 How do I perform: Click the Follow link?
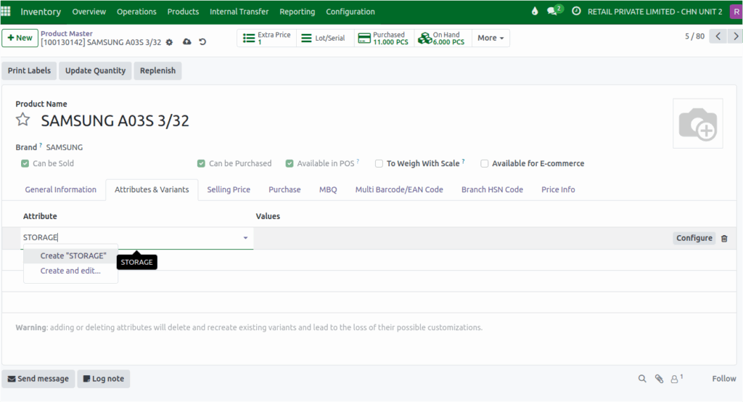723,379
